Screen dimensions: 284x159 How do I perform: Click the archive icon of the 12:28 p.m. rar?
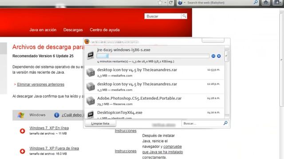point(91,87)
